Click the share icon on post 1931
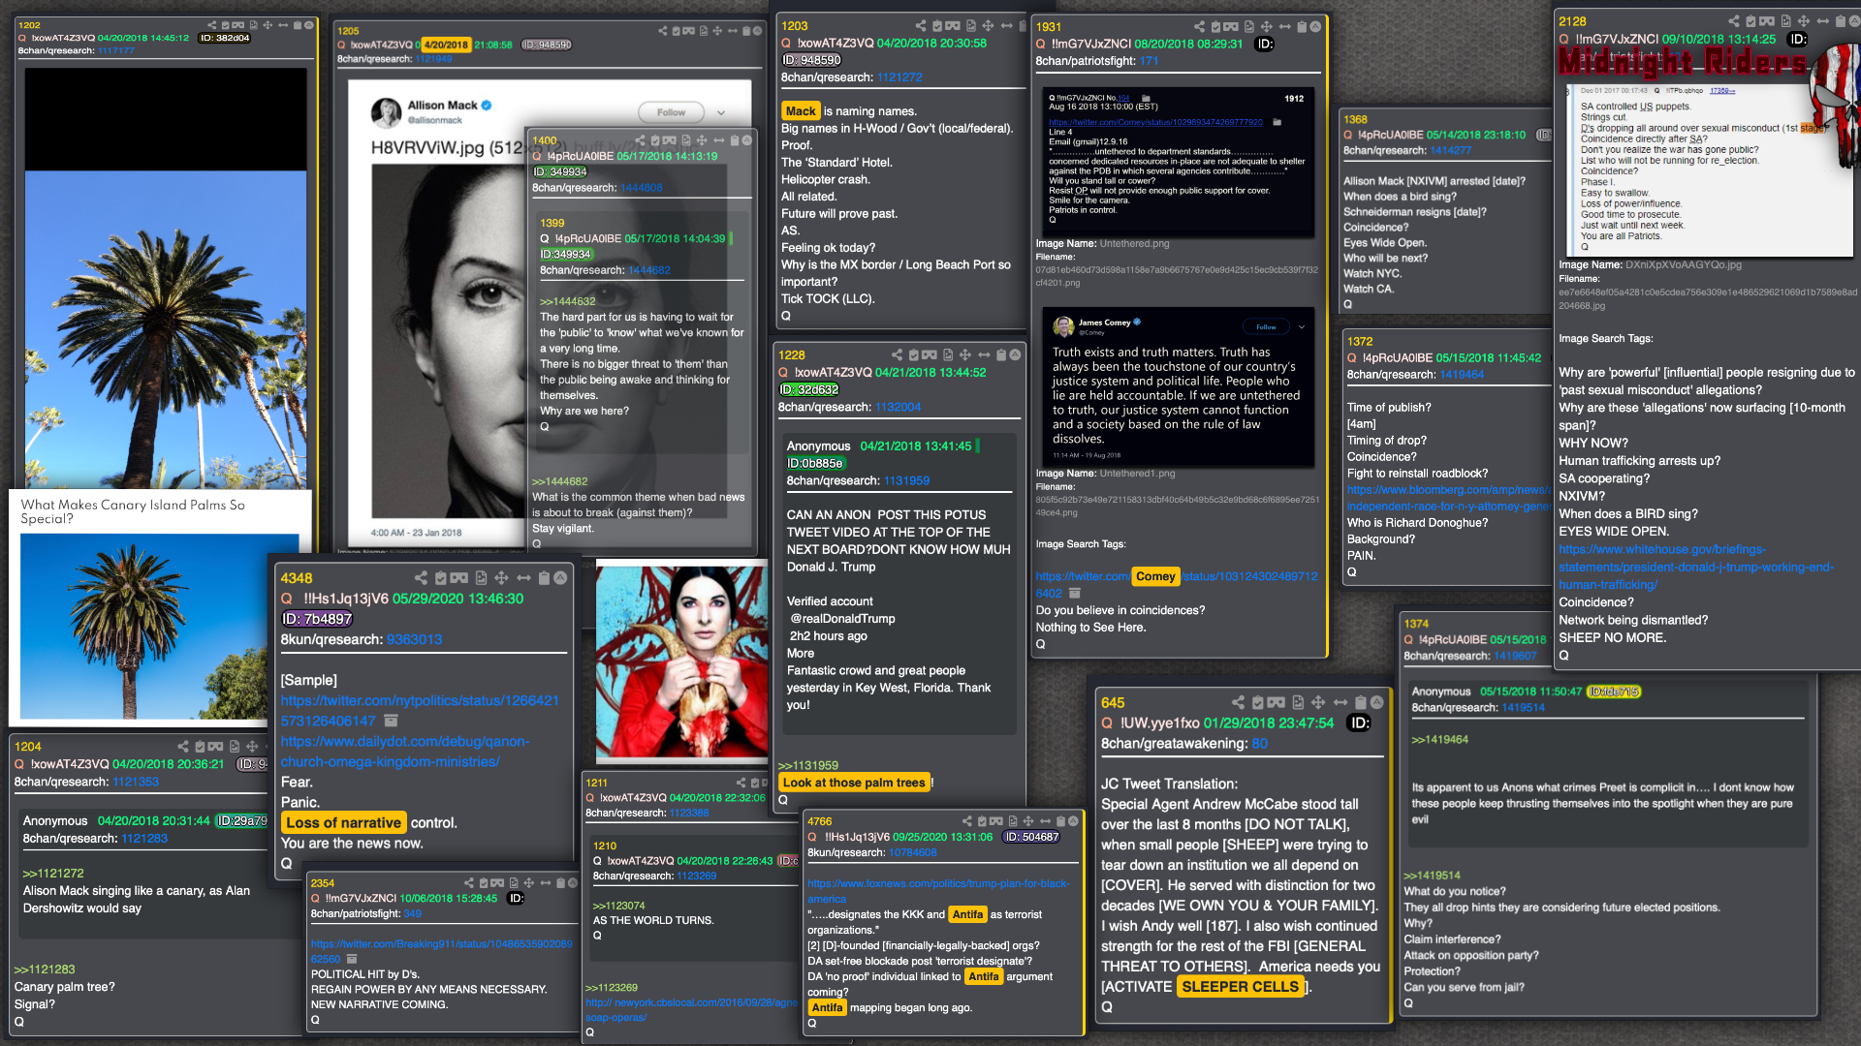The width and height of the screenshot is (1861, 1046). [1200, 27]
